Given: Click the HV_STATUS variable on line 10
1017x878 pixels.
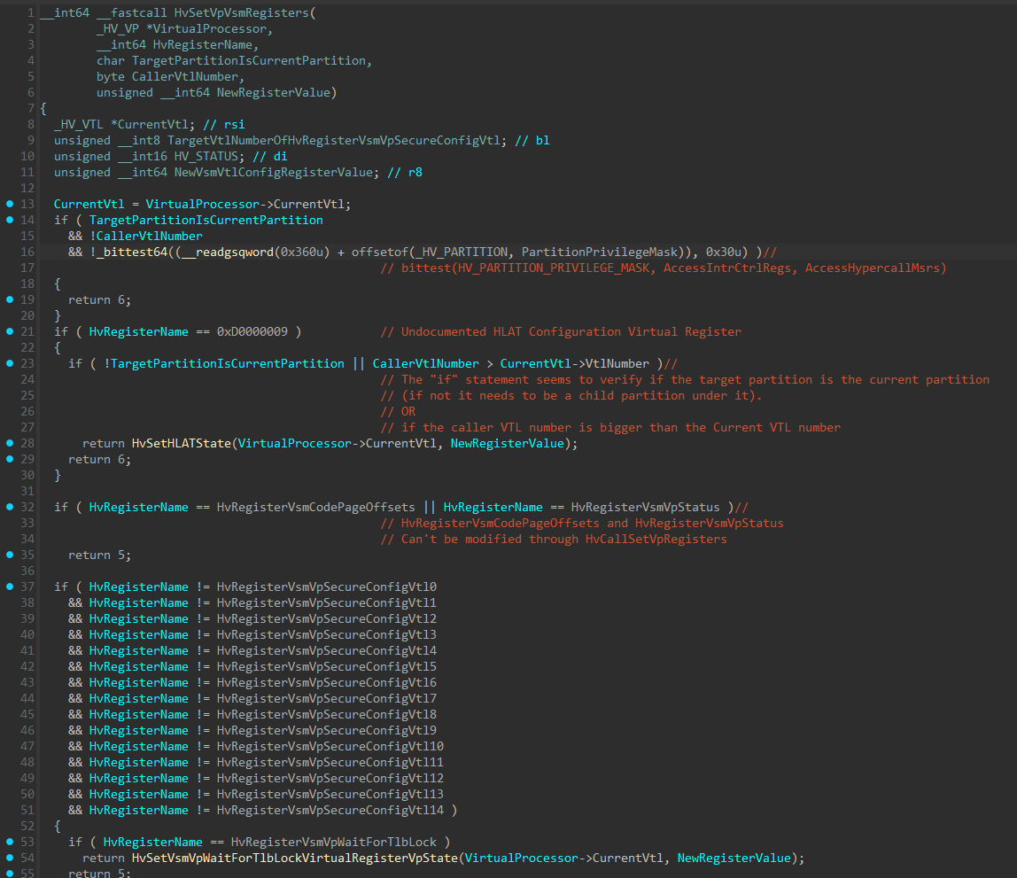Looking at the screenshot, I should pyautogui.click(x=206, y=156).
